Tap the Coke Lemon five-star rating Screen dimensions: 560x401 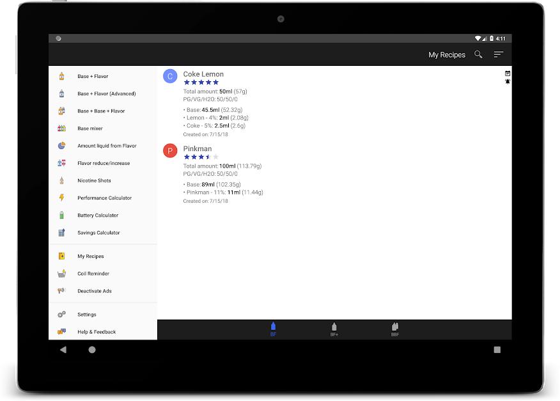coord(201,83)
